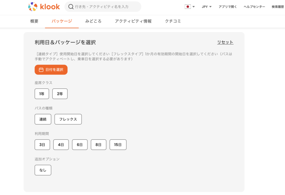
Task: Click the 座席クラス label
Action: click(x=43, y=83)
